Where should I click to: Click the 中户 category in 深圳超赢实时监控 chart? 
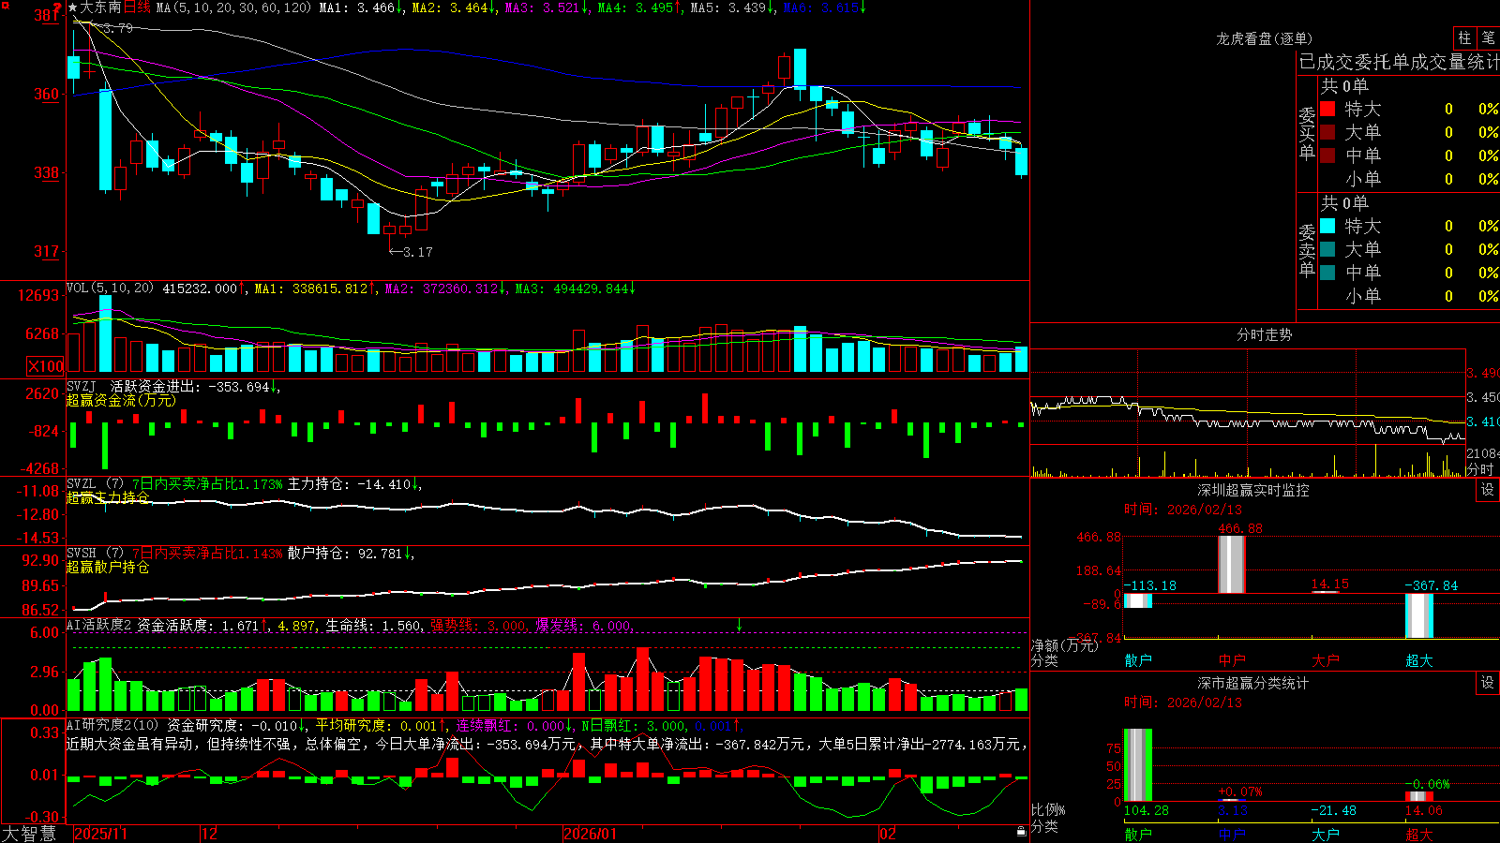[x=1232, y=660]
